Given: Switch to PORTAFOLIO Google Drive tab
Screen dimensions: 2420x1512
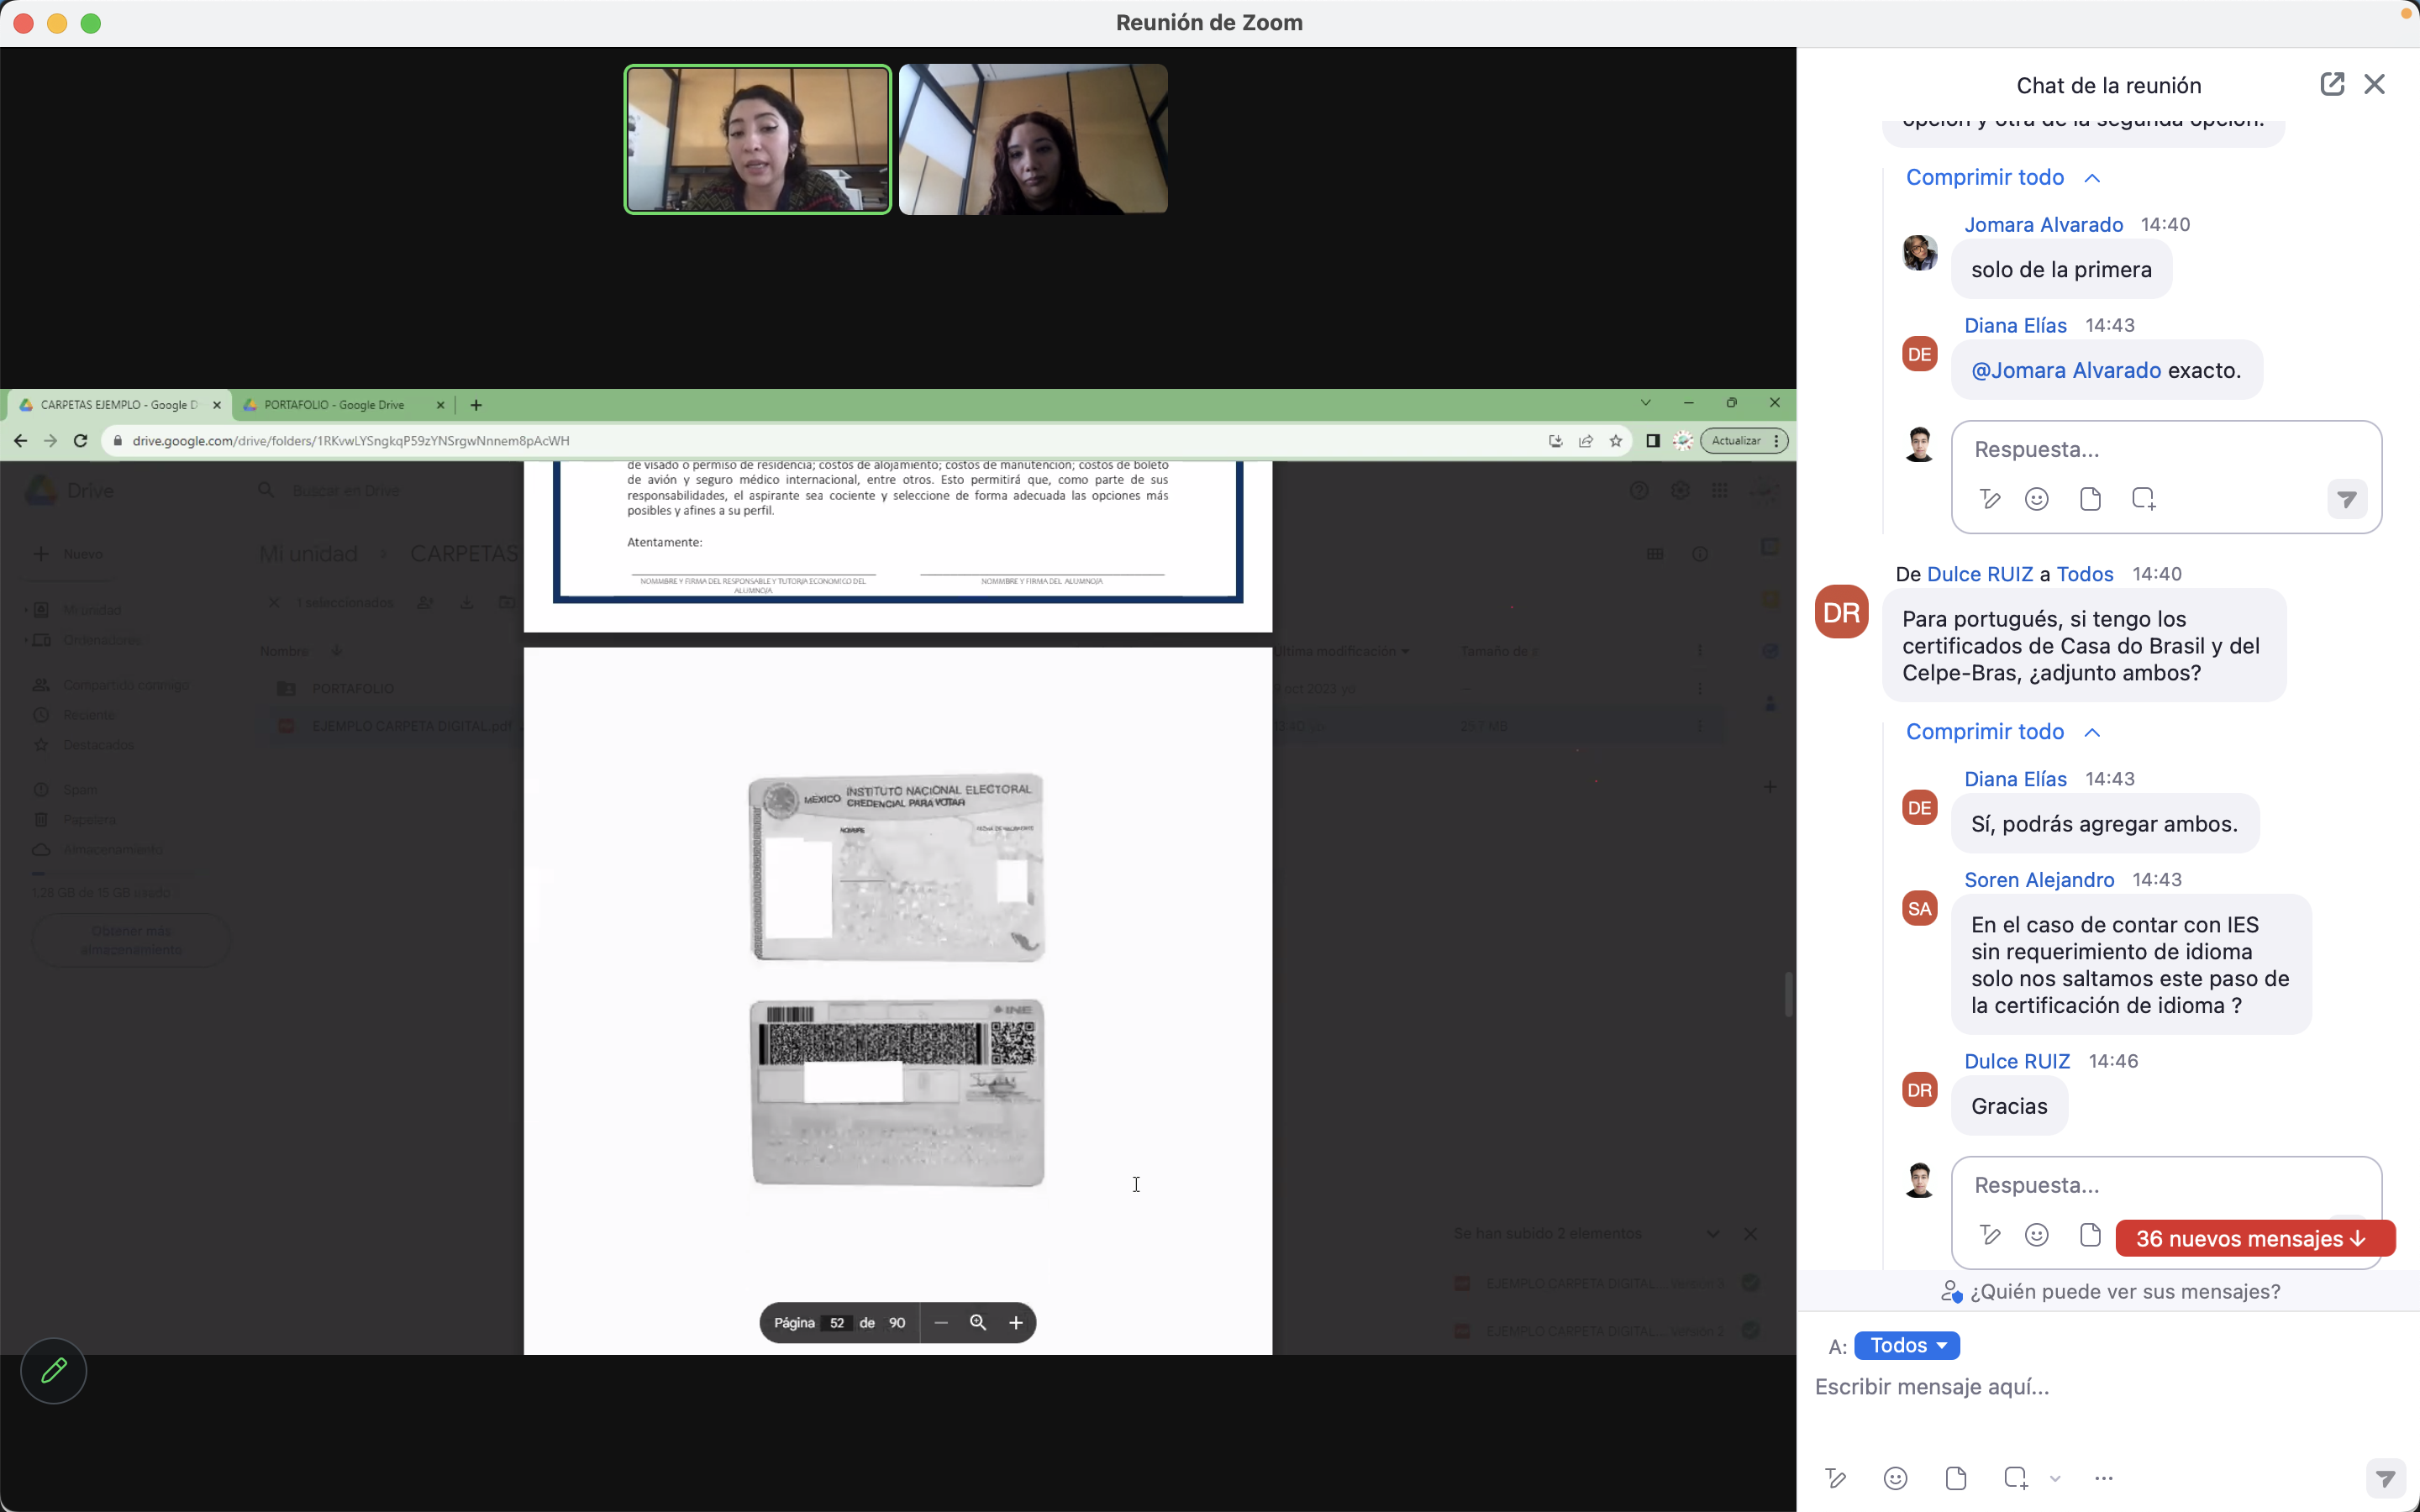Looking at the screenshot, I should click(x=335, y=405).
